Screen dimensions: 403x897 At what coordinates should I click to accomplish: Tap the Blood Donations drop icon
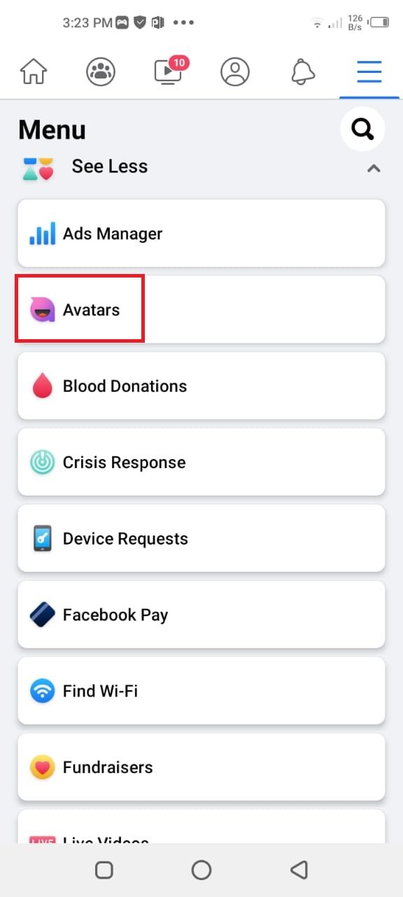click(x=43, y=386)
